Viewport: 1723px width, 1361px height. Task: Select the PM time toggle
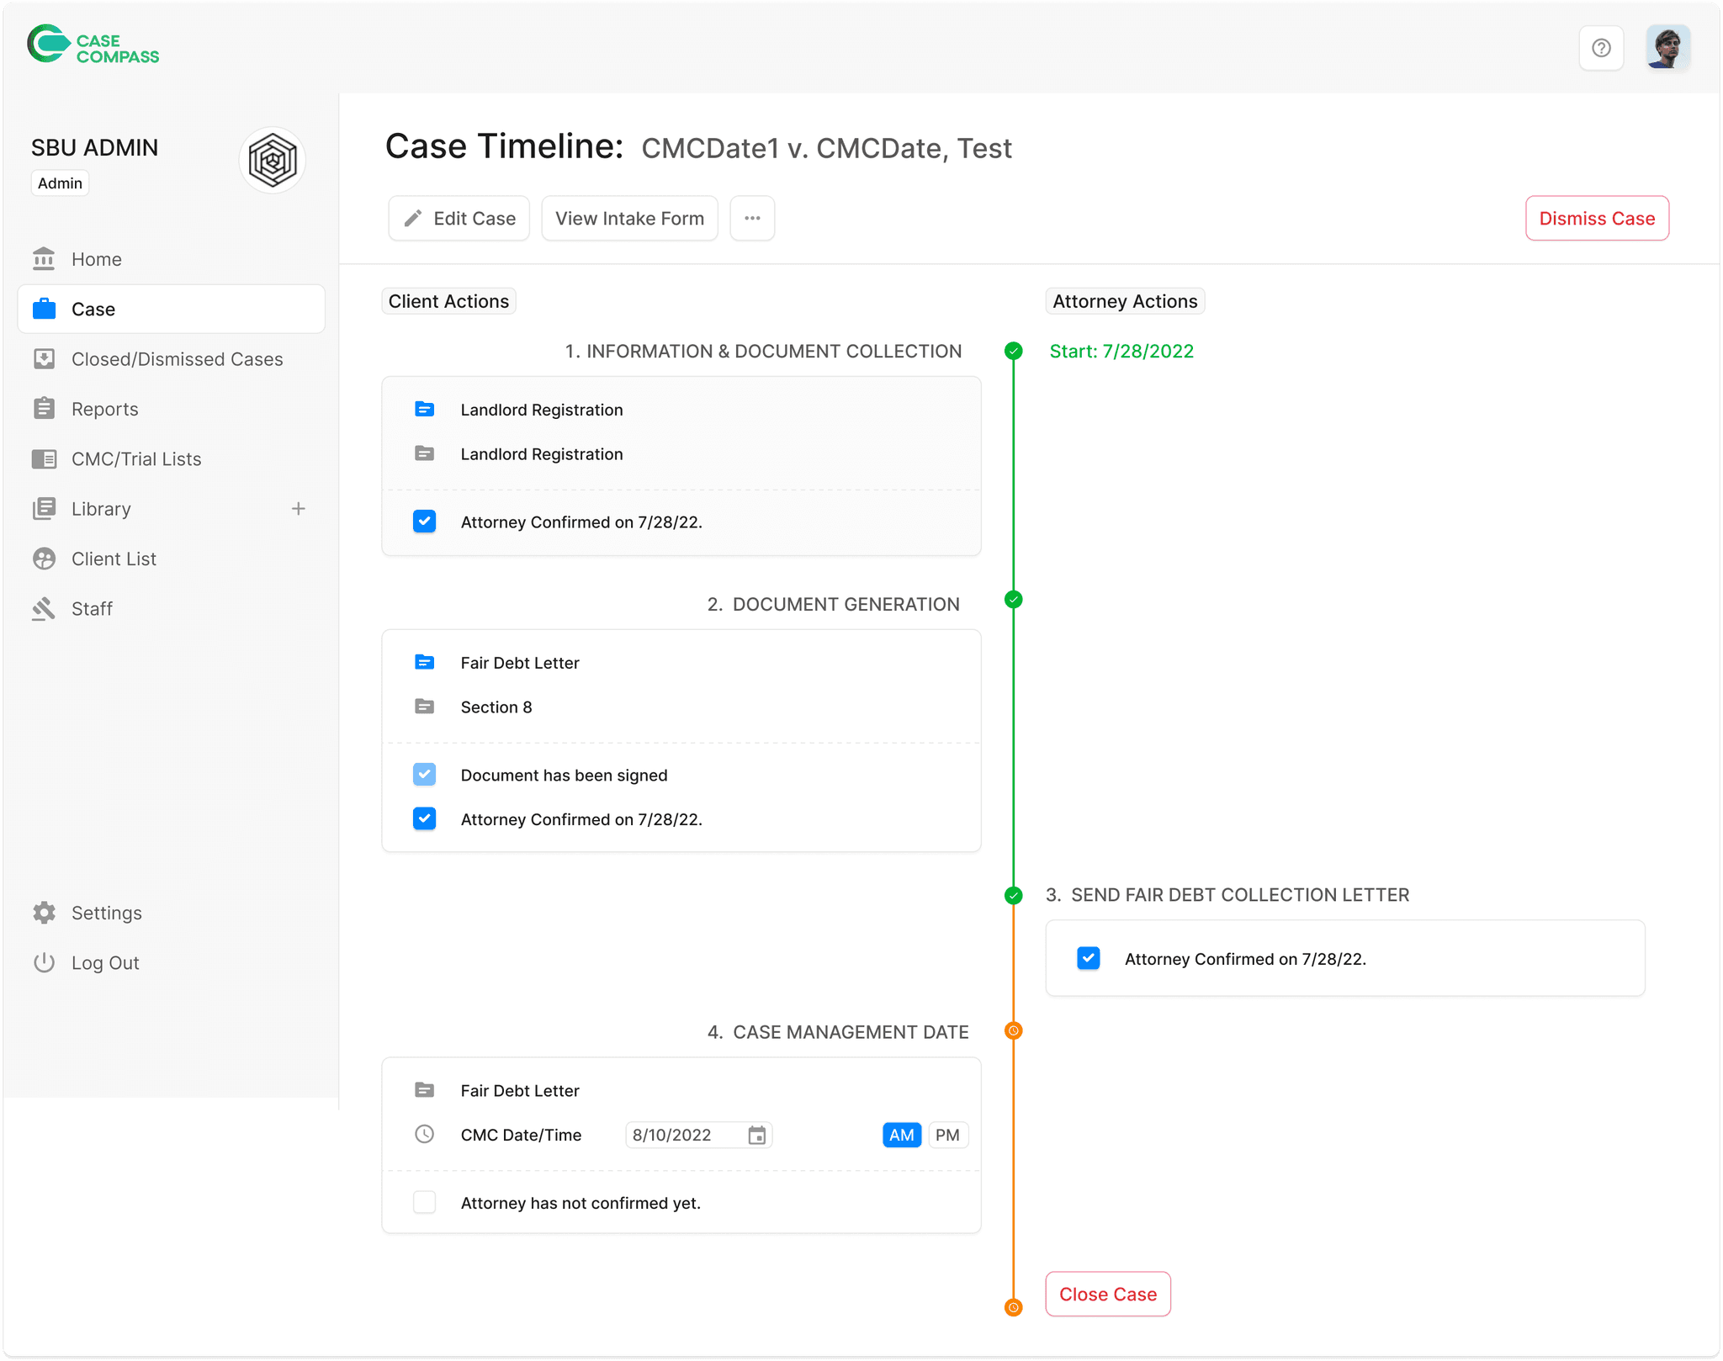947,1136
